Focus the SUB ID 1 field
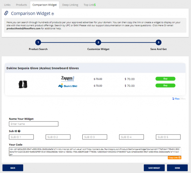 pyautogui.click(x=21, y=137)
